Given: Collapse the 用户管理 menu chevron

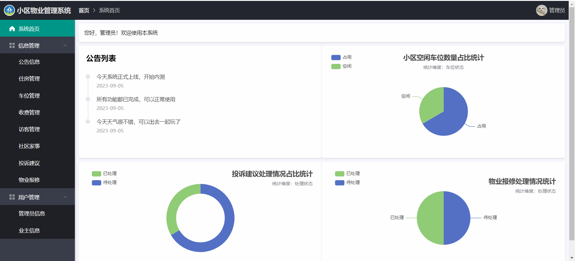Looking at the screenshot, I should pyautogui.click(x=65, y=197).
